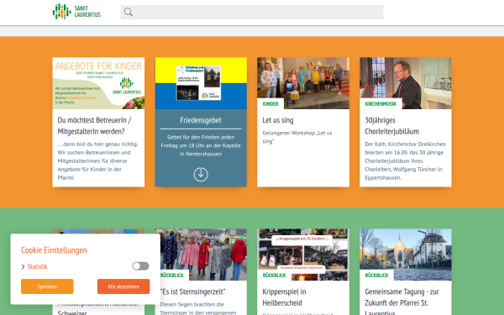Click into the search input field
This screenshot has width=504, height=315.
(x=252, y=13)
